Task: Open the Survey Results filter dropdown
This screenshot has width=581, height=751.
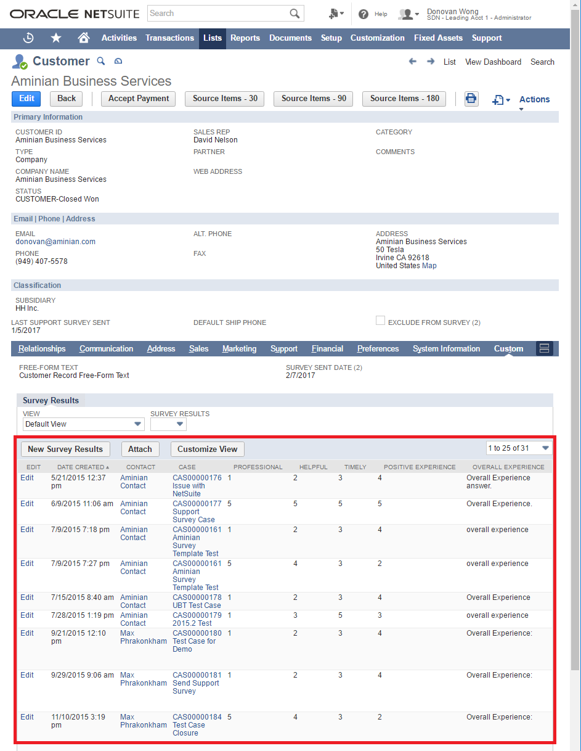Action: pyautogui.click(x=168, y=424)
